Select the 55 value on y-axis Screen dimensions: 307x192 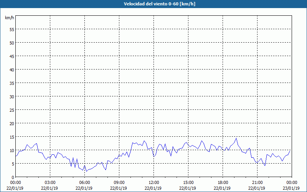pyautogui.click(x=12, y=30)
